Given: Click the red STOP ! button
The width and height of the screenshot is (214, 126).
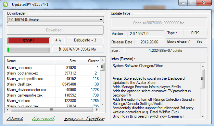Looking at the screenshot, I should point(29,41).
